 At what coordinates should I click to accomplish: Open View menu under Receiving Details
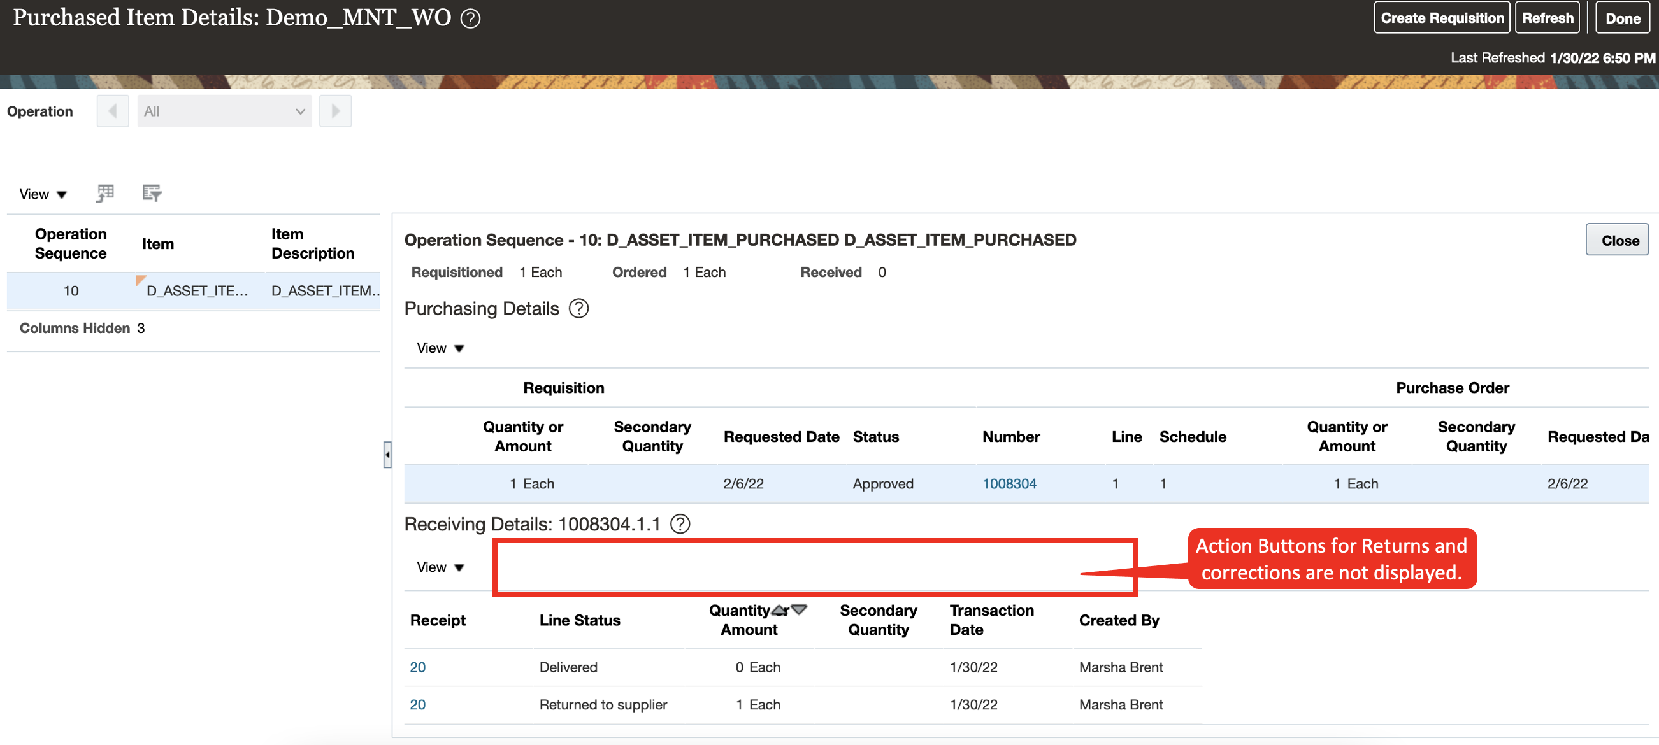pos(440,567)
